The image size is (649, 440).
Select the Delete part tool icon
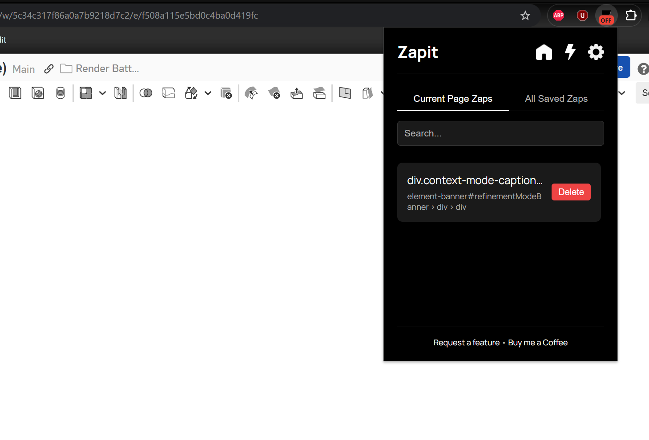point(226,93)
